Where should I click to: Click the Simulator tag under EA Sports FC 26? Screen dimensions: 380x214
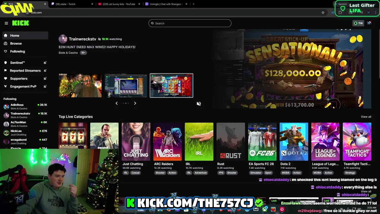pyautogui.click(x=256, y=173)
